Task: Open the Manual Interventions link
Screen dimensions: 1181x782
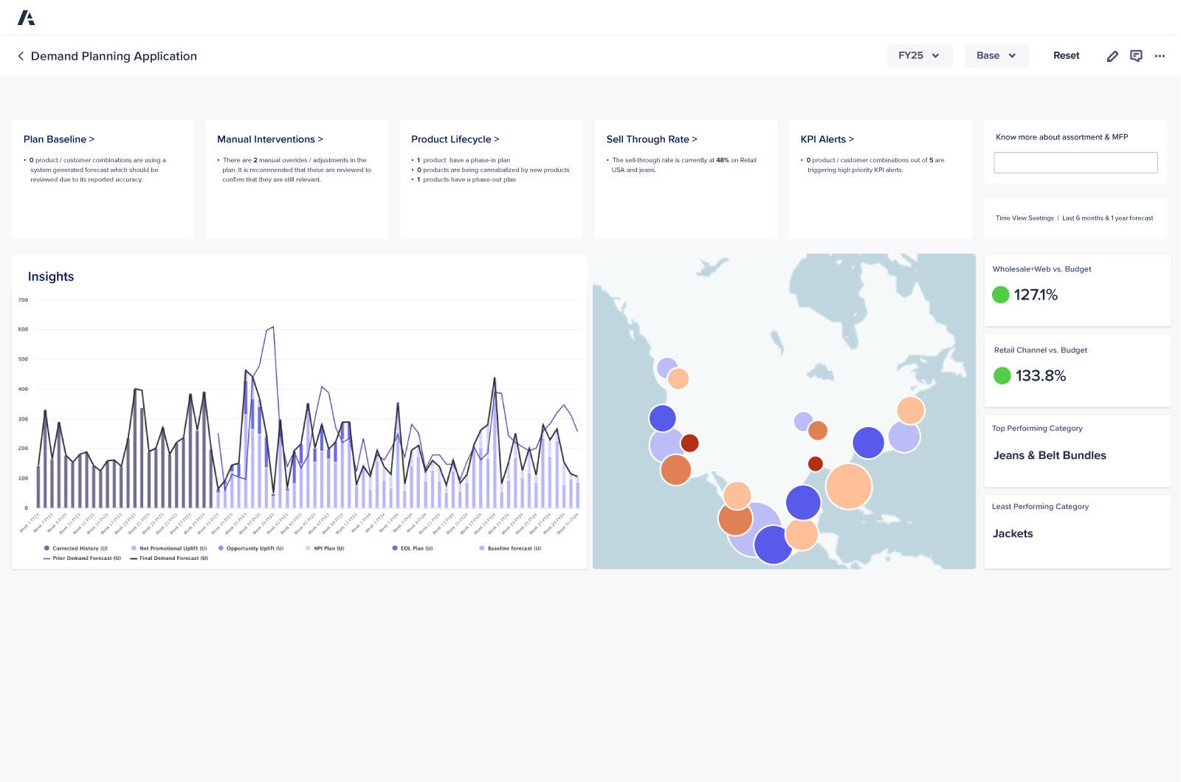Action: [x=269, y=139]
